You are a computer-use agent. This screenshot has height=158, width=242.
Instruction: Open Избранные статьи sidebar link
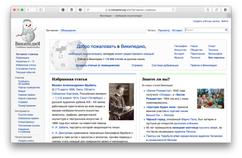26,65
